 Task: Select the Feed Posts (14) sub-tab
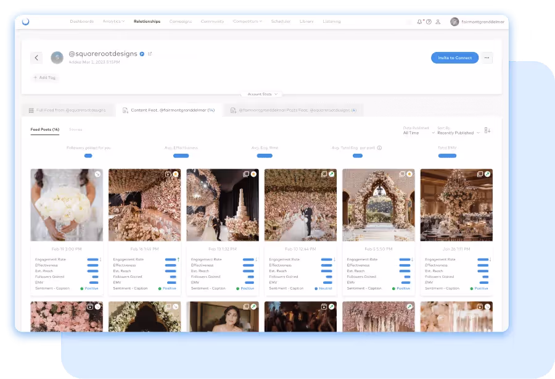coord(44,130)
